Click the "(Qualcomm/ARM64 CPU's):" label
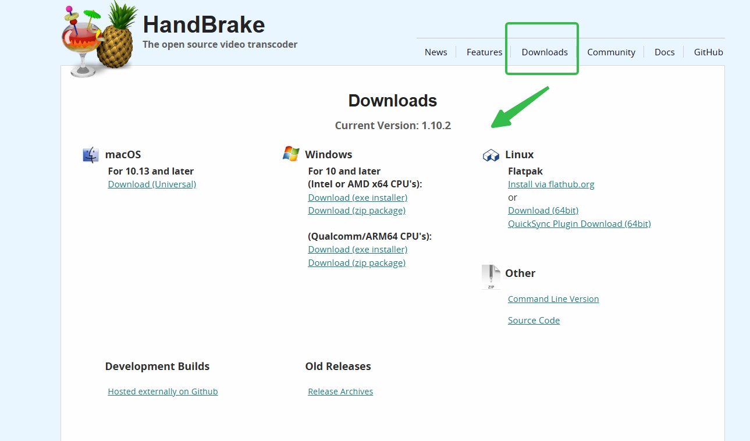 pyautogui.click(x=370, y=237)
